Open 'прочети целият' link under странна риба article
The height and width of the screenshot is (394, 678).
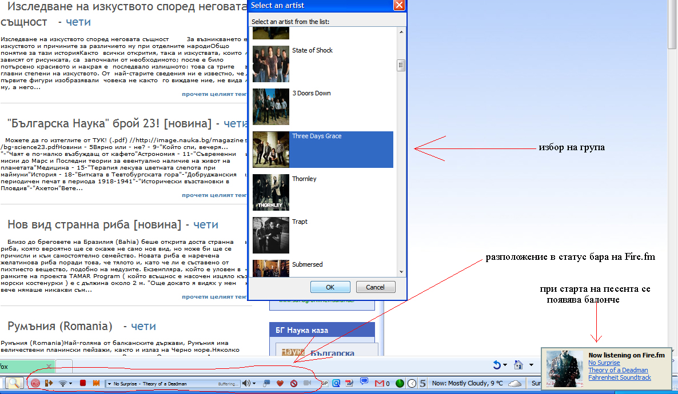214,296
